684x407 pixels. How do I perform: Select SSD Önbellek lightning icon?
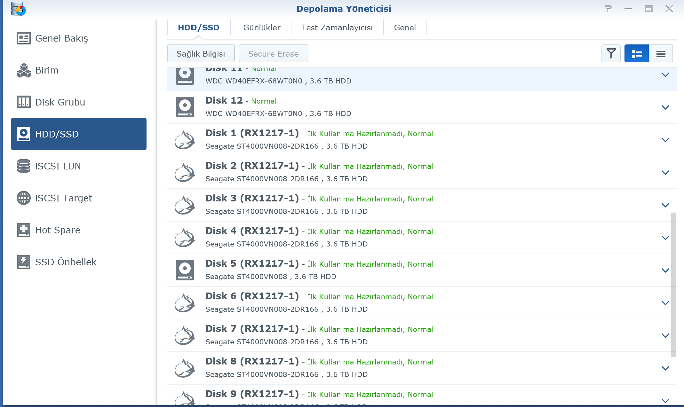point(23,262)
